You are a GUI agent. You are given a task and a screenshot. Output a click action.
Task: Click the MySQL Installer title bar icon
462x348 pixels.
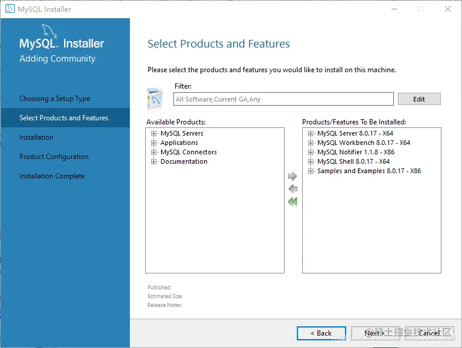pos(10,9)
